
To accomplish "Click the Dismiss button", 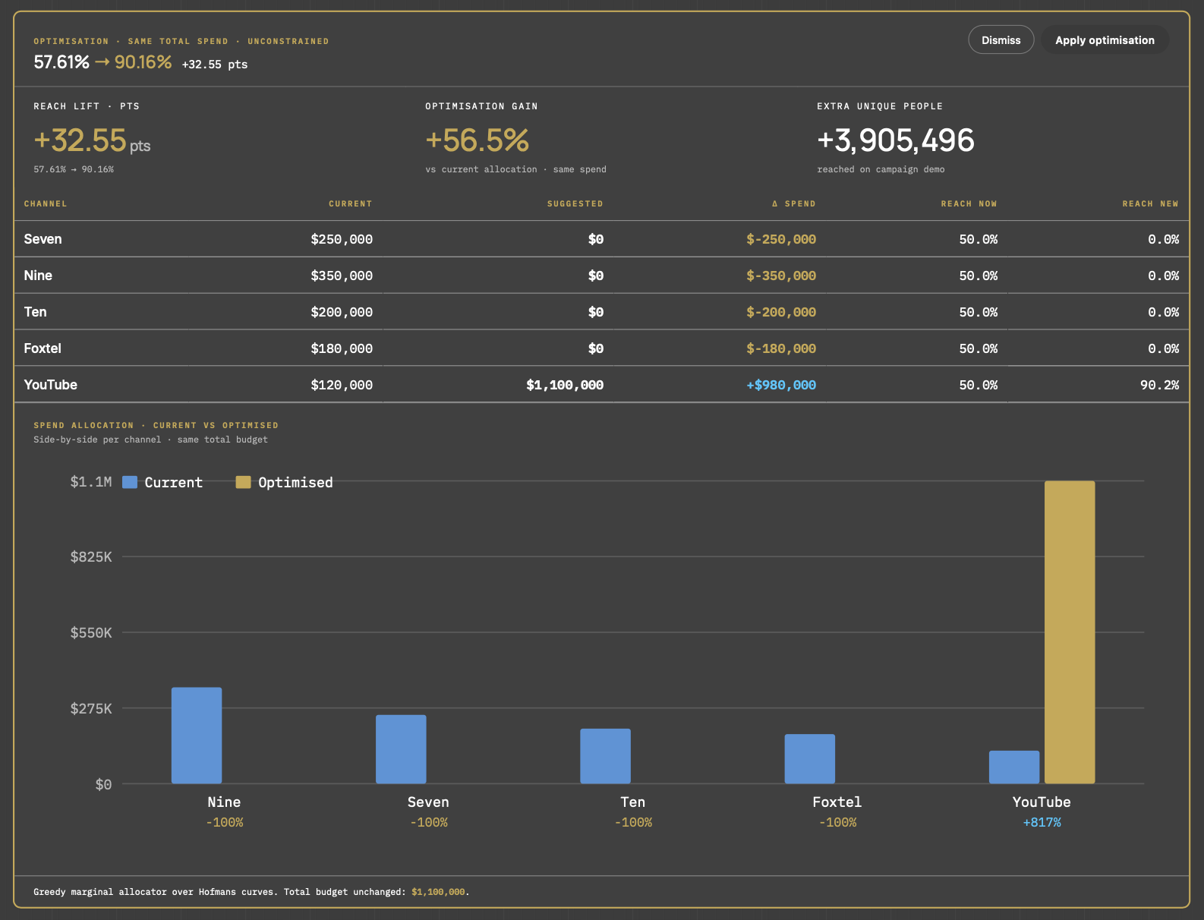I will click(1001, 40).
